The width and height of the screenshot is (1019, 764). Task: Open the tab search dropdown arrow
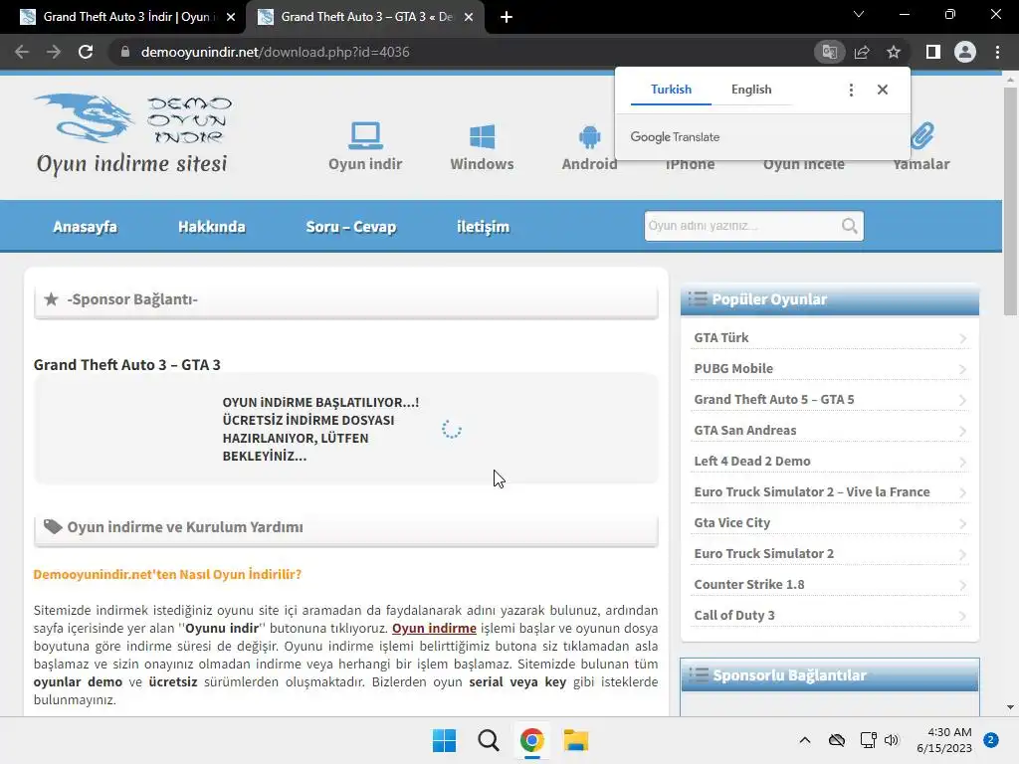[859, 14]
